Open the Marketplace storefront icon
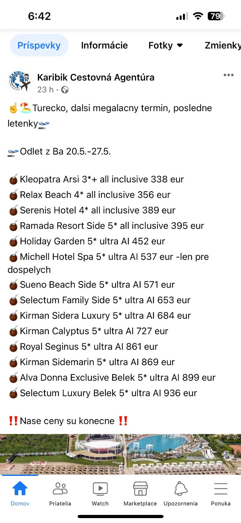This screenshot has height=523, width=241. 140,489
